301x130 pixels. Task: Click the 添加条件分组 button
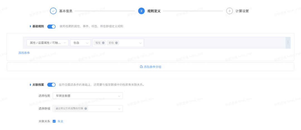pos(150,67)
